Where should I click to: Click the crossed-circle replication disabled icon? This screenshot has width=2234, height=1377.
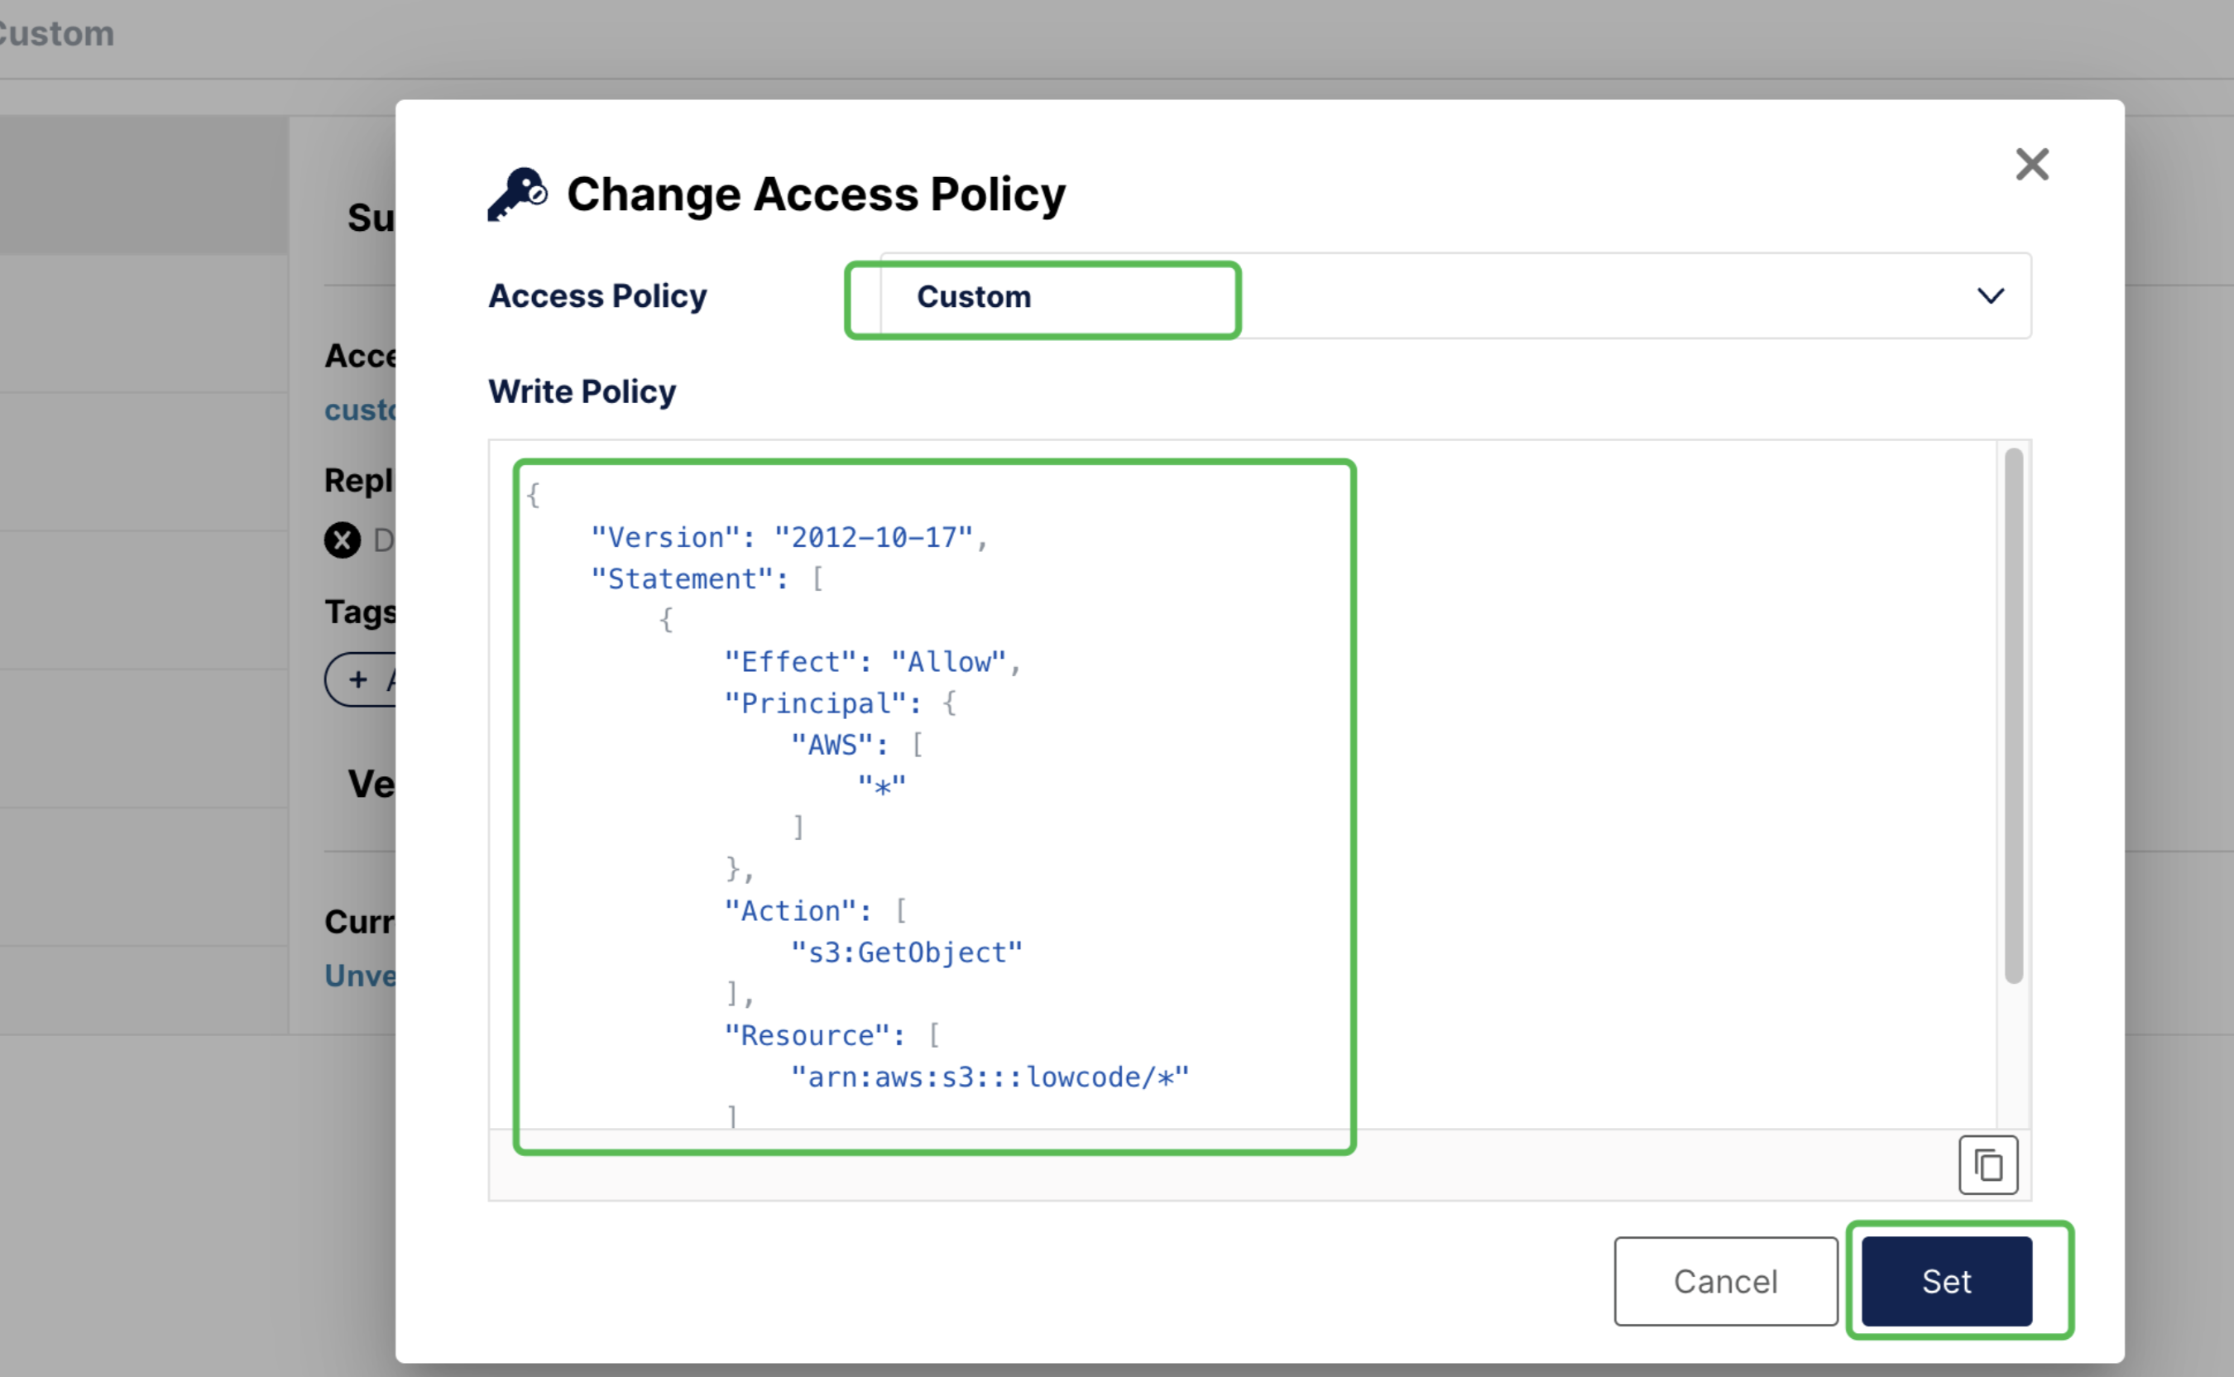[x=342, y=541]
